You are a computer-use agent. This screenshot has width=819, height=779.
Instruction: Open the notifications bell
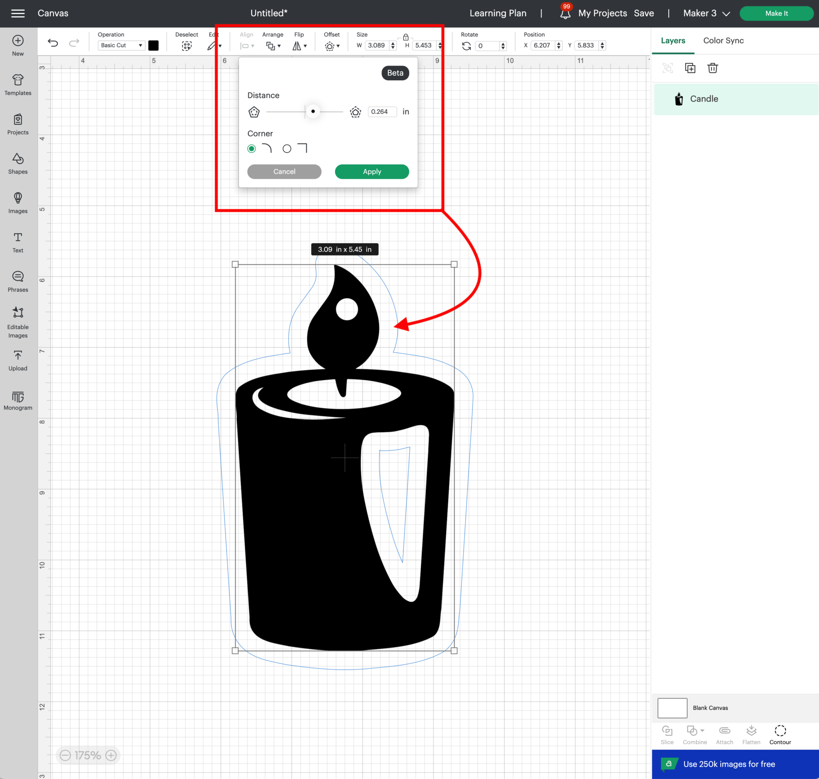565,14
